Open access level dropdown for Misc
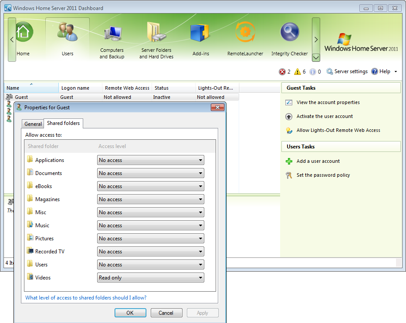Viewport: 406px width, 323px height. [x=151, y=212]
